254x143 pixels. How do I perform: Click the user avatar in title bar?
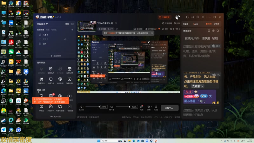coord(178,17)
